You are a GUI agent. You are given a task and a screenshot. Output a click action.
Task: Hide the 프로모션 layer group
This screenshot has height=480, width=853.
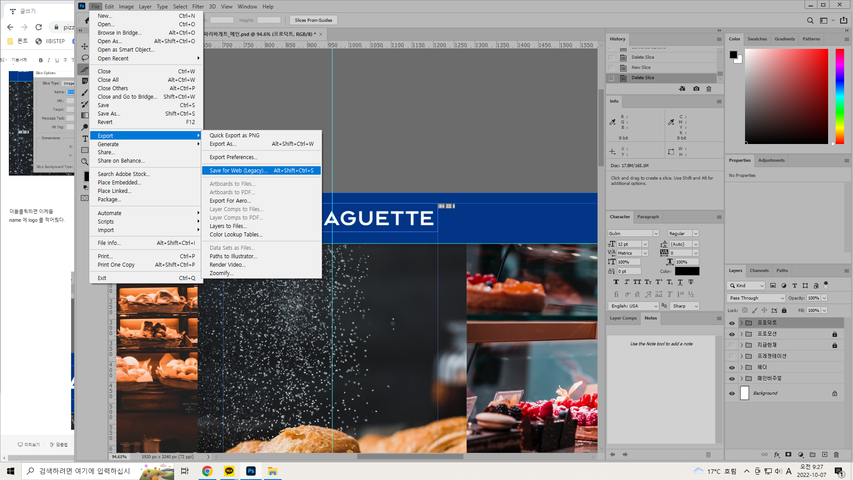(732, 334)
